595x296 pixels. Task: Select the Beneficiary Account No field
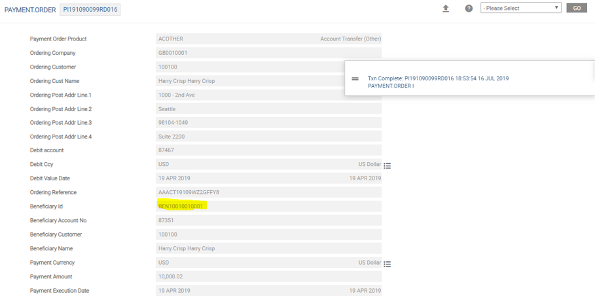(x=268, y=221)
